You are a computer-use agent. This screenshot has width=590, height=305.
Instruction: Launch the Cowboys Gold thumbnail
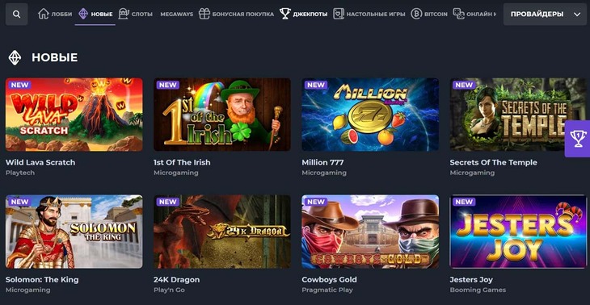point(370,232)
